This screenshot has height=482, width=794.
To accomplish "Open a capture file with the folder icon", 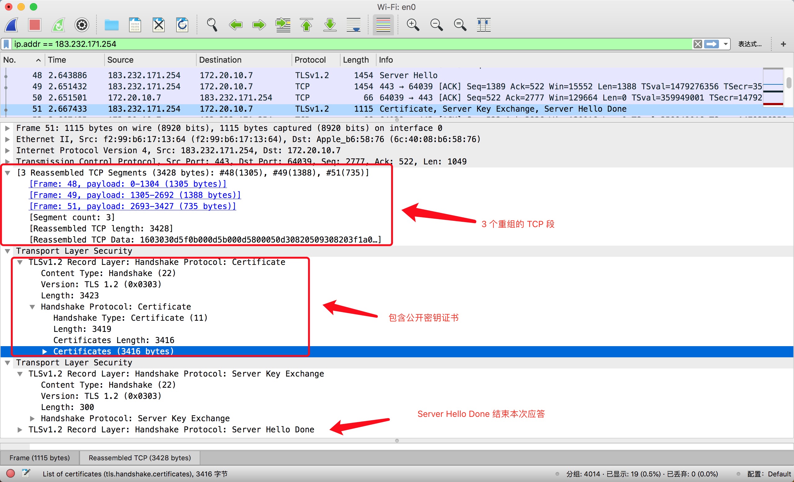I will 111,25.
